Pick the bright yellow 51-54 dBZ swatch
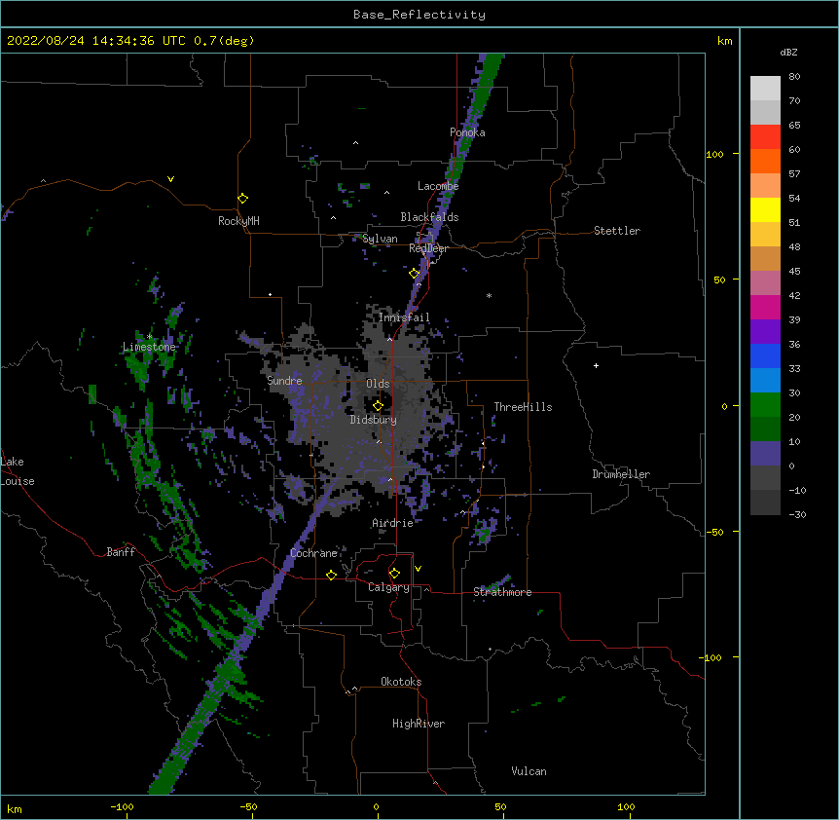 coord(765,209)
